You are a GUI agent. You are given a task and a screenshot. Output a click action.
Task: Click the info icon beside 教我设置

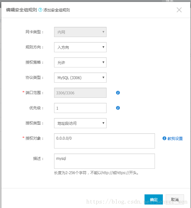point(164,138)
